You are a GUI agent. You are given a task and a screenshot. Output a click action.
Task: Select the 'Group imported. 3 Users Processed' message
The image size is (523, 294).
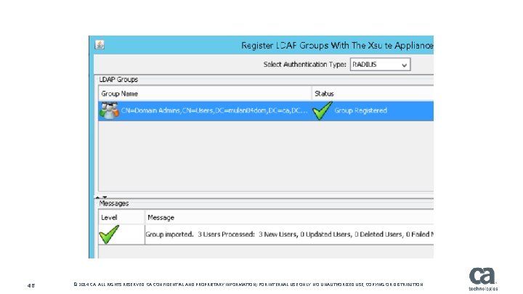coord(289,234)
